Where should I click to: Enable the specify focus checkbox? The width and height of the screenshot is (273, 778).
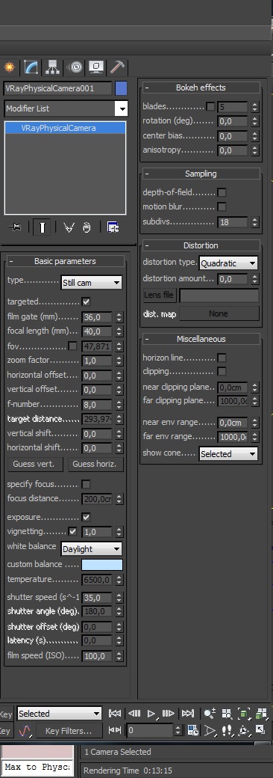[86, 484]
